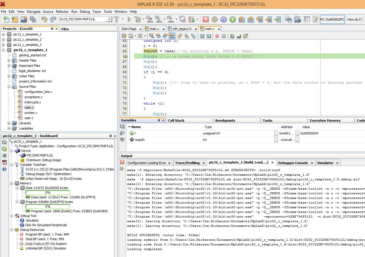Click the blue Reset debugger icon
The image size is (365, 257).
(224, 19)
